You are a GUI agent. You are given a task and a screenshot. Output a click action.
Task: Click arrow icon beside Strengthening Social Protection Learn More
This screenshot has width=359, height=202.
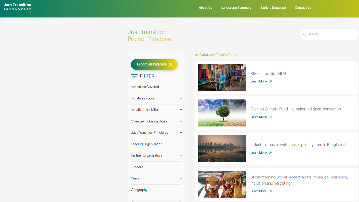click(x=270, y=191)
